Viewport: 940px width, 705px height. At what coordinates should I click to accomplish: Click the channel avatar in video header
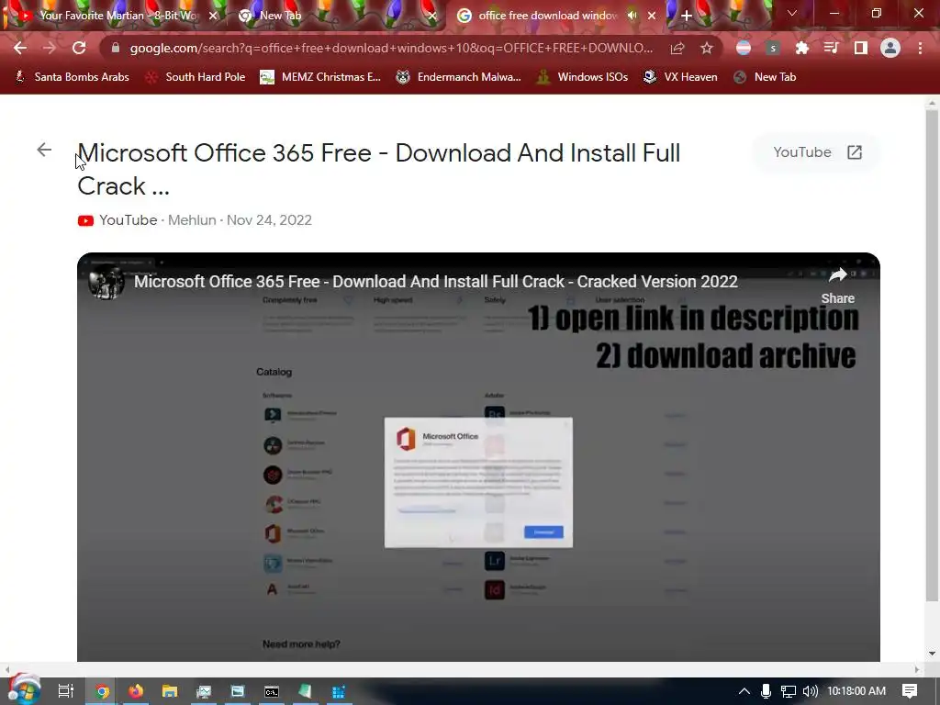(106, 281)
